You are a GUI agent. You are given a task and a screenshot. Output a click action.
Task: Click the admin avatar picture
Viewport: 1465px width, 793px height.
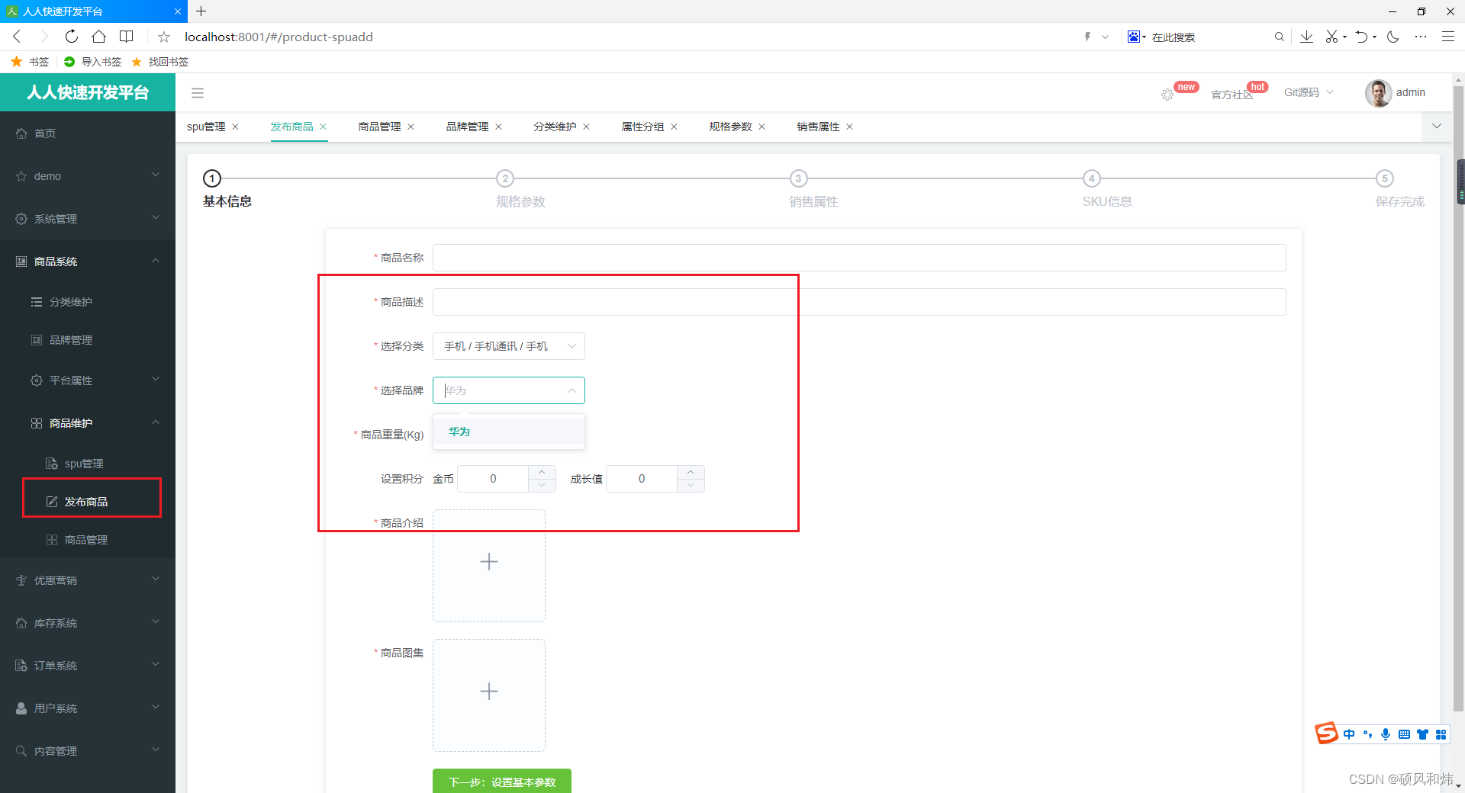(1378, 93)
